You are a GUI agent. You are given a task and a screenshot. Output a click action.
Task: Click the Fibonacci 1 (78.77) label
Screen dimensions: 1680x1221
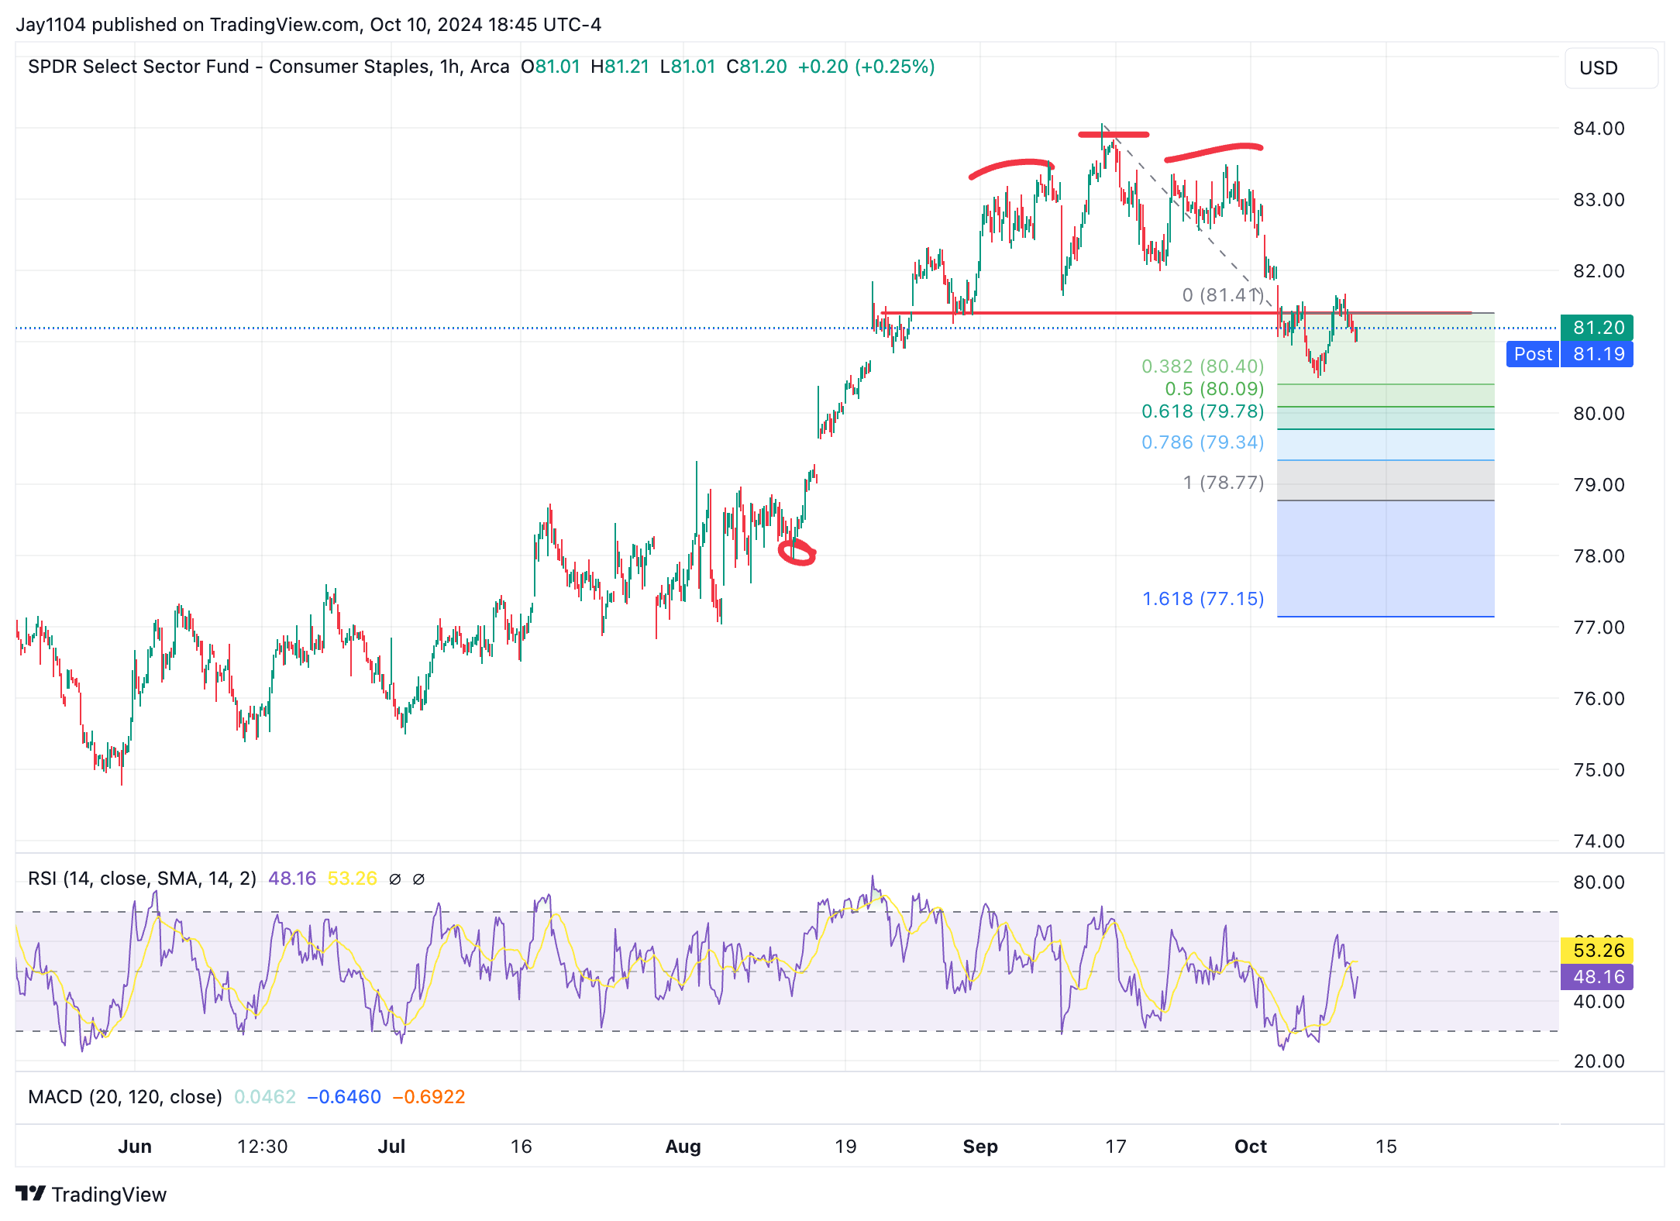coord(1224,483)
